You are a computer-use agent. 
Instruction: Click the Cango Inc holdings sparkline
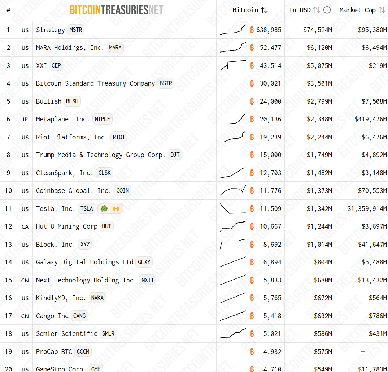tap(233, 316)
